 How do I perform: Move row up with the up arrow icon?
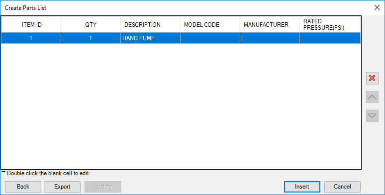[x=372, y=97]
